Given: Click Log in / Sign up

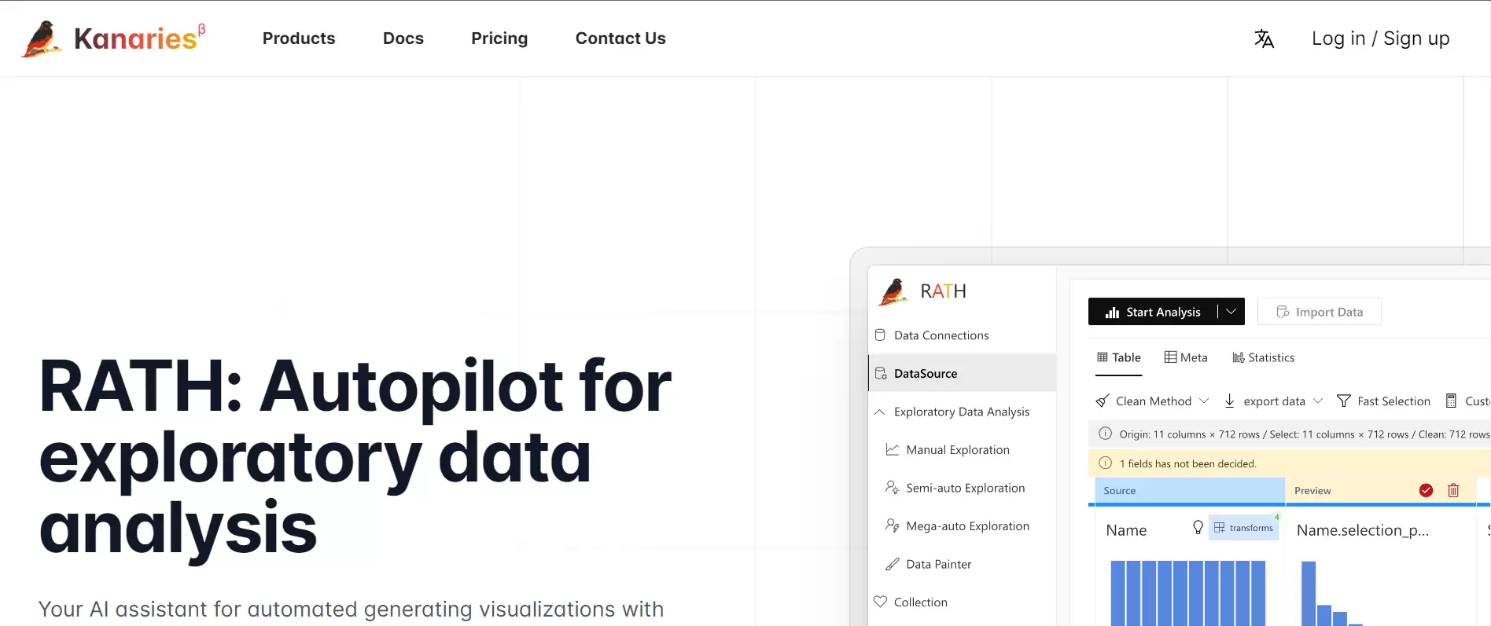Looking at the screenshot, I should coord(1380,38).
